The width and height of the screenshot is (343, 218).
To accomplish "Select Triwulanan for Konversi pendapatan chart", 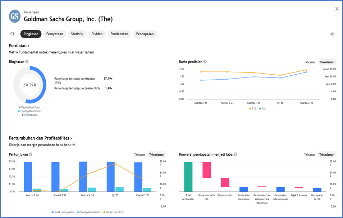I will pyautogui.click(x=327, y=155).
